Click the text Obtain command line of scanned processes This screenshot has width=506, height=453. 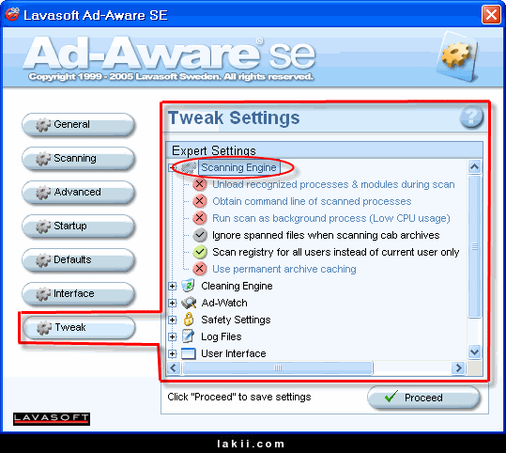[312, 201]
